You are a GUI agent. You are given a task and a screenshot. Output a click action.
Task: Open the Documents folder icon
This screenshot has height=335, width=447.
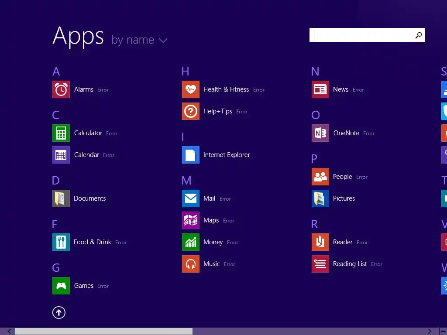coord(61,198)
